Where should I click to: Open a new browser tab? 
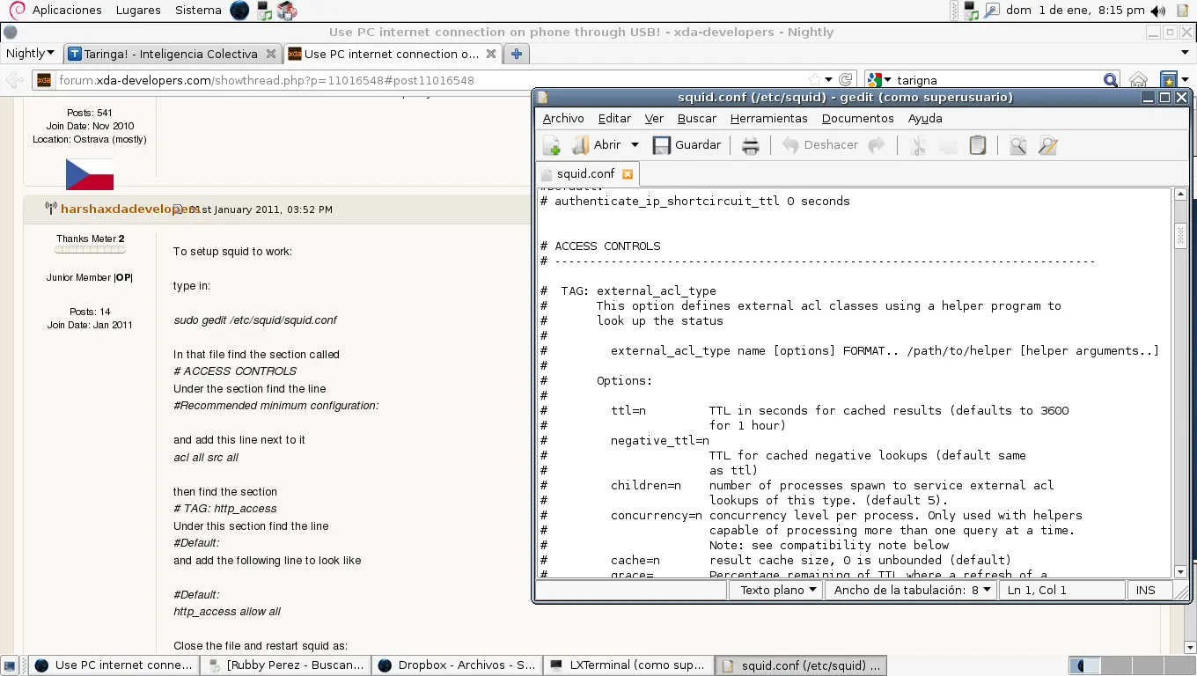[517, 54]
